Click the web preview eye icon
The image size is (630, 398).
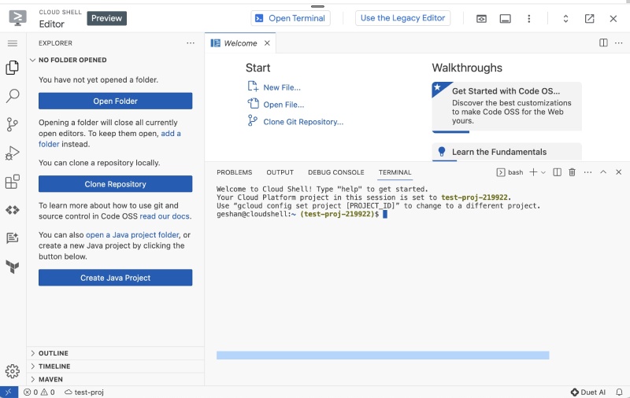pos(481,18)
